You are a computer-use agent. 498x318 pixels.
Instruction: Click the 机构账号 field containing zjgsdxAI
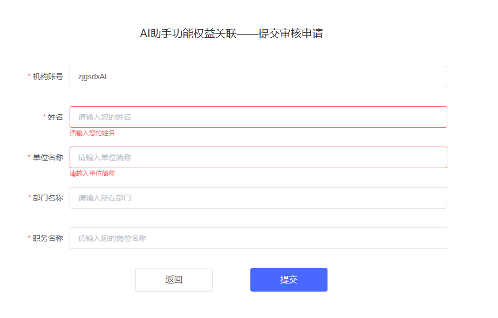coord(258,77)
